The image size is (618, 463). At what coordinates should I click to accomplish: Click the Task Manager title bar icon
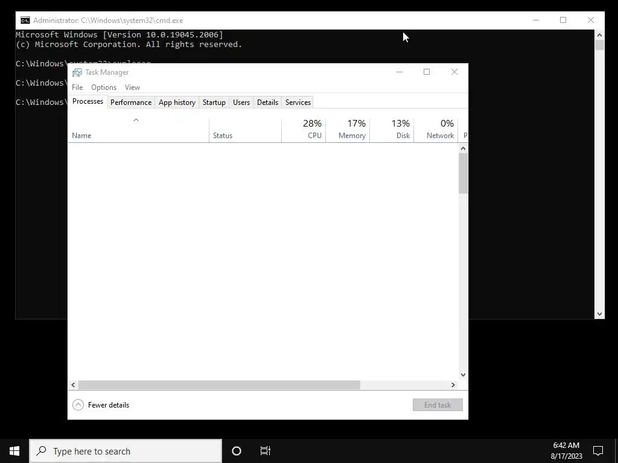(x=77, y=72)
